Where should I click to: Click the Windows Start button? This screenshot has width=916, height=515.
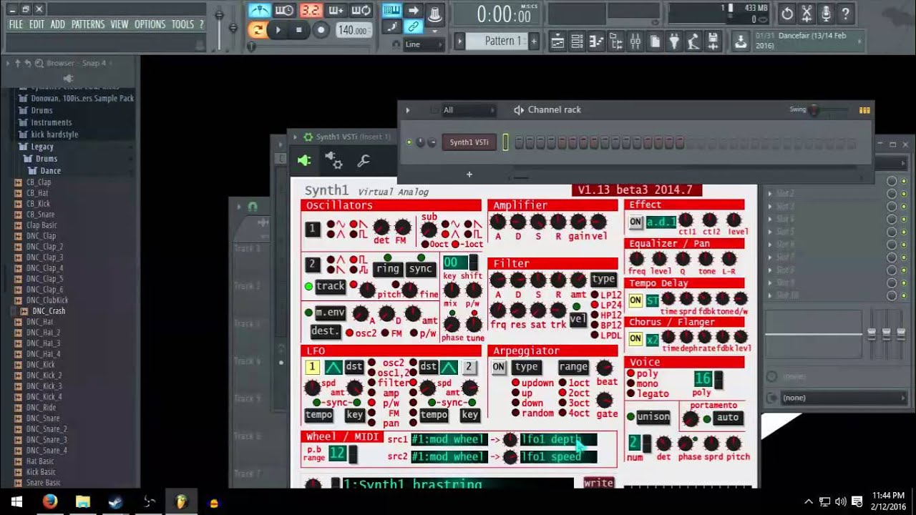click(16, 501)
